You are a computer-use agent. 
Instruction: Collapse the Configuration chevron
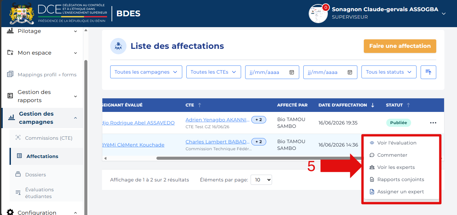75,213
